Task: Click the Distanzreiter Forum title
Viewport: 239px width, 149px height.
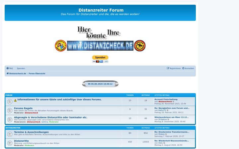Action: coord(101,10)
